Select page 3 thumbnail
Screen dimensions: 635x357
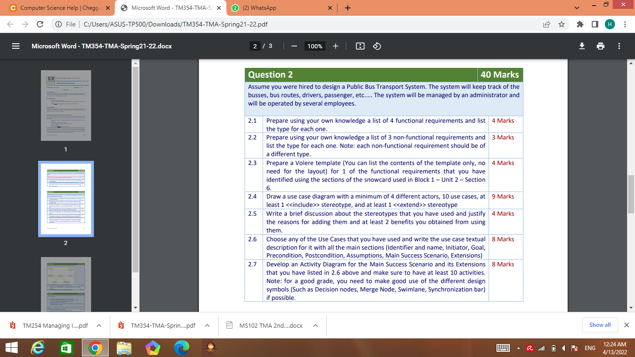pyautogui.click(x=66, y=284)
